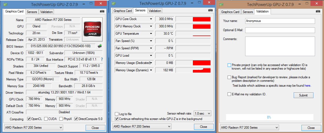Click the DirectX Support value 11.2 / SM5.0

click(91, 66)
